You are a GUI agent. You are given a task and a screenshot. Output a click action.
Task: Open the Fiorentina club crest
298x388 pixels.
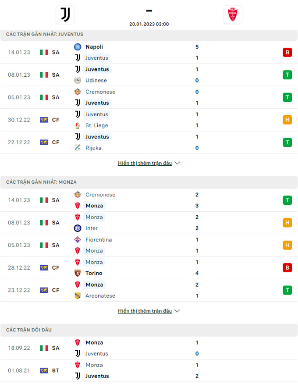[x=78, y=239]
